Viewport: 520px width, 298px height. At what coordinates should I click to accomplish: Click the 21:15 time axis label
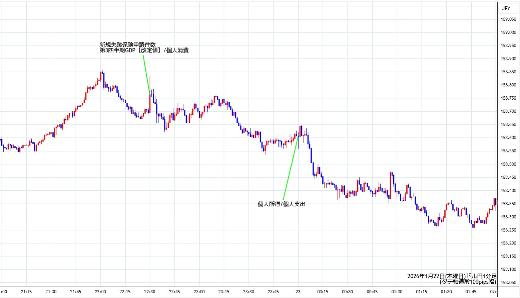pos(26,292)
